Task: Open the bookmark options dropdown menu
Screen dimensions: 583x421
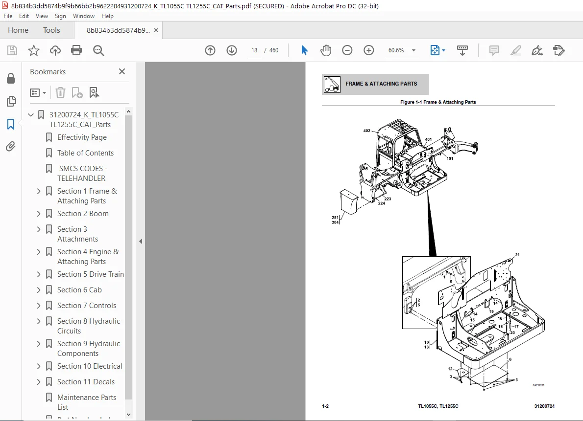Action: coord(38,92)
